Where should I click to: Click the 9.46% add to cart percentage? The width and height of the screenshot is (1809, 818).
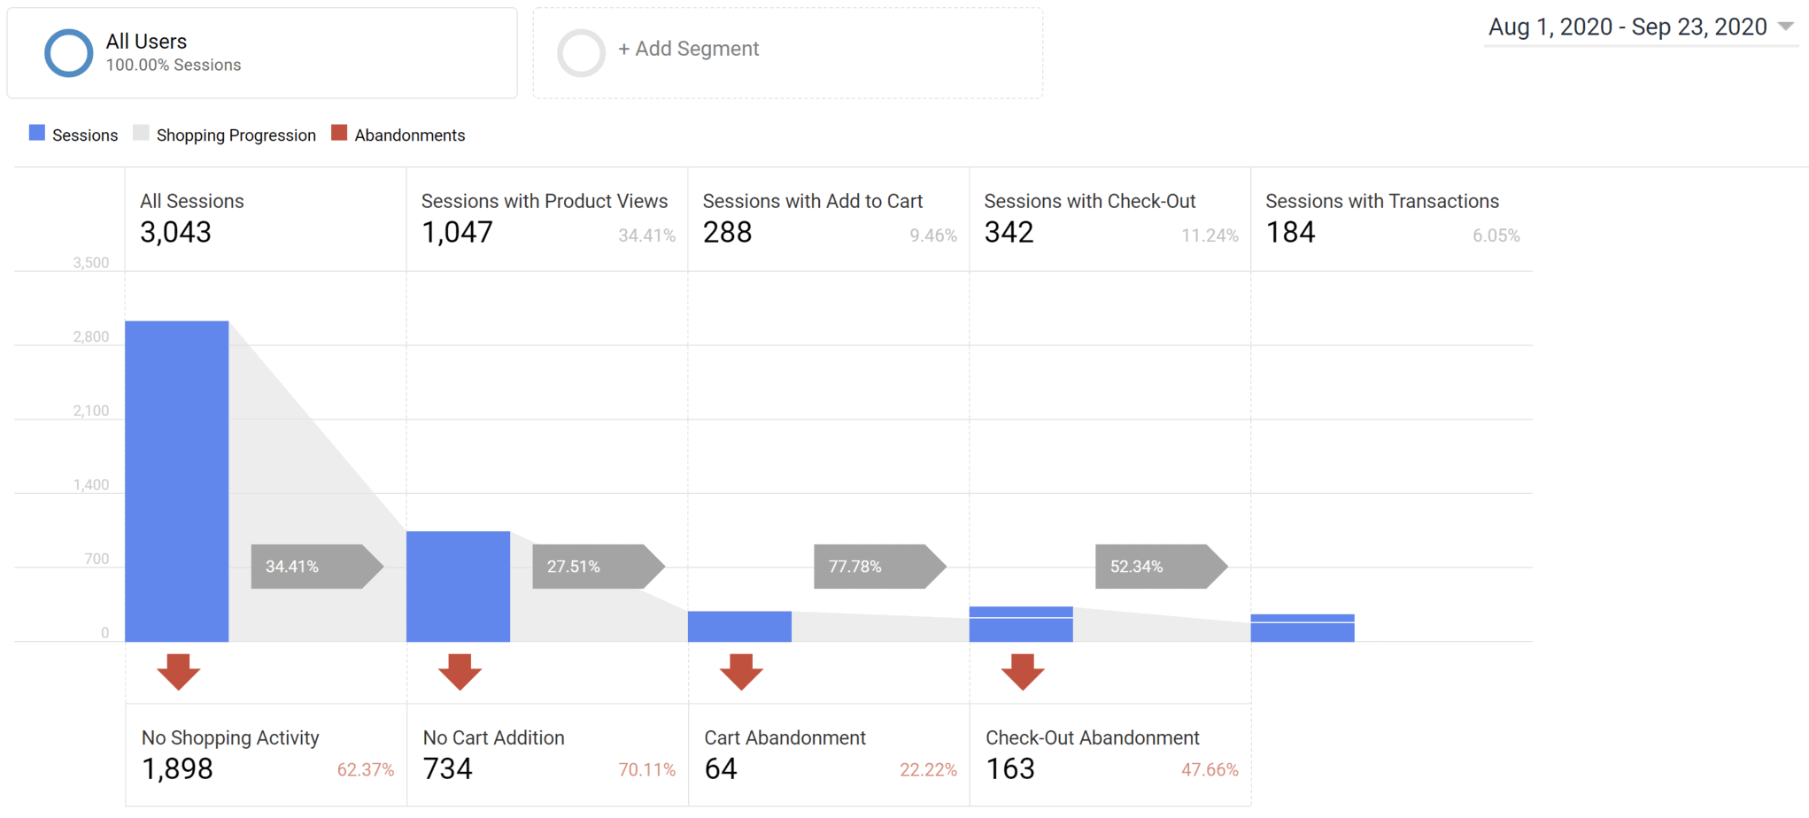pyautogui.click(x=933, y=235)
